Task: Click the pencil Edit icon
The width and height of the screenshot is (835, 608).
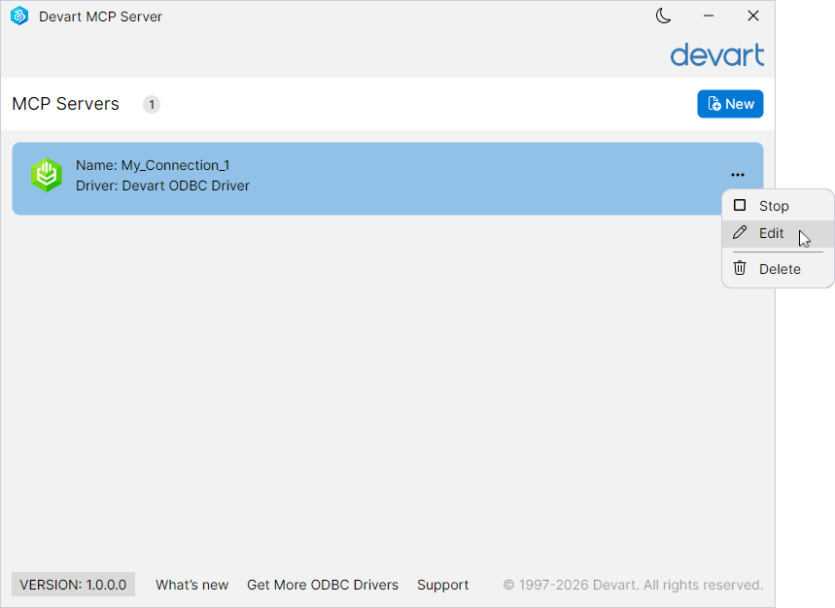Action: tap(740, 232)
